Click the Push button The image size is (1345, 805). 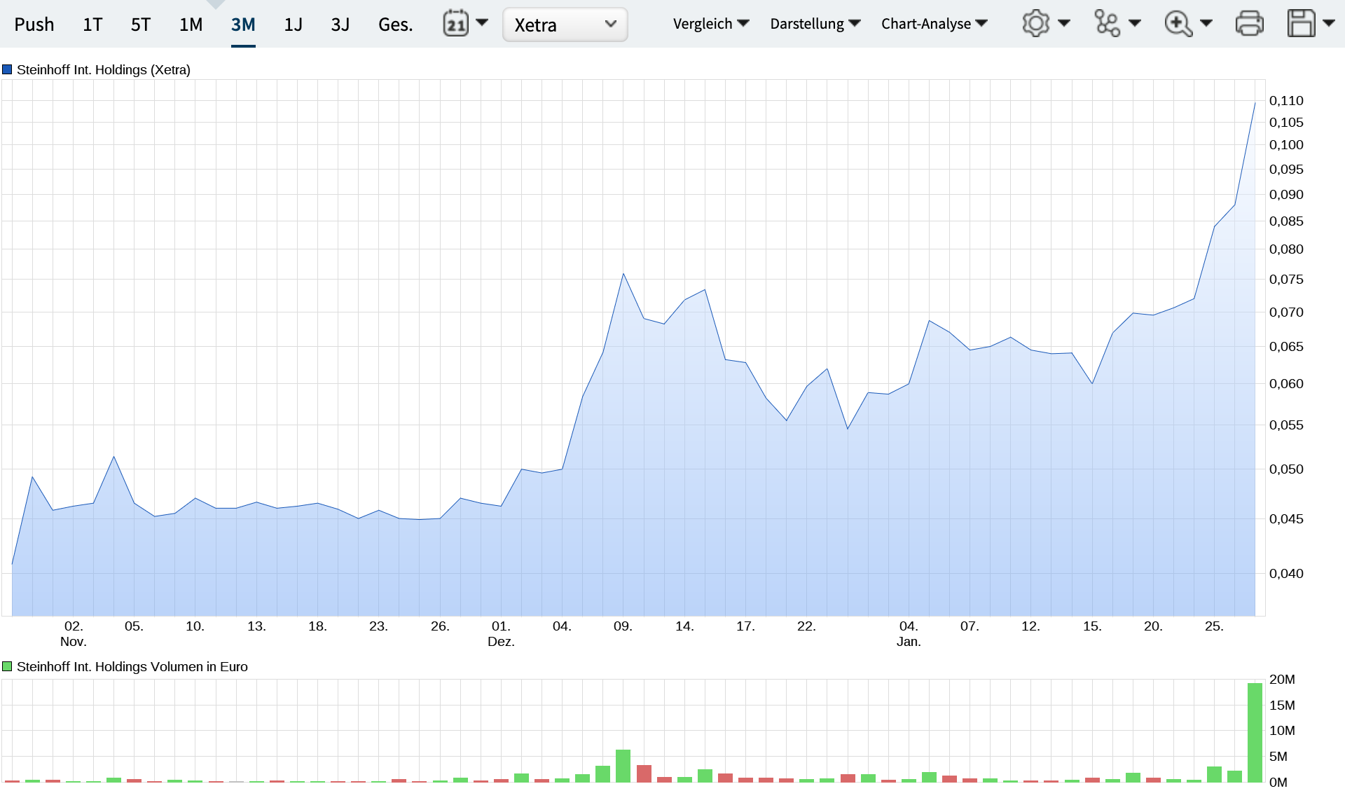pyautogui.click(x=34, y=23)
